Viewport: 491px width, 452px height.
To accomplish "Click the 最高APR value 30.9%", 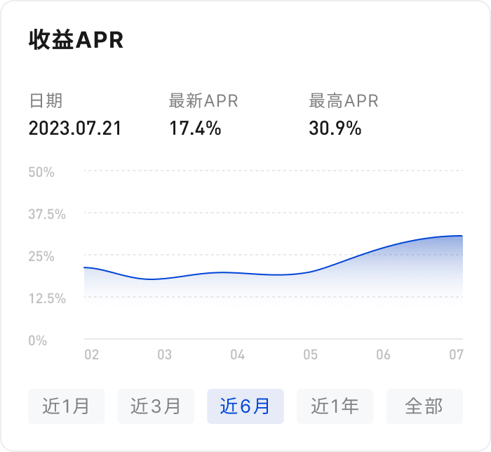I will click(335, 128).
